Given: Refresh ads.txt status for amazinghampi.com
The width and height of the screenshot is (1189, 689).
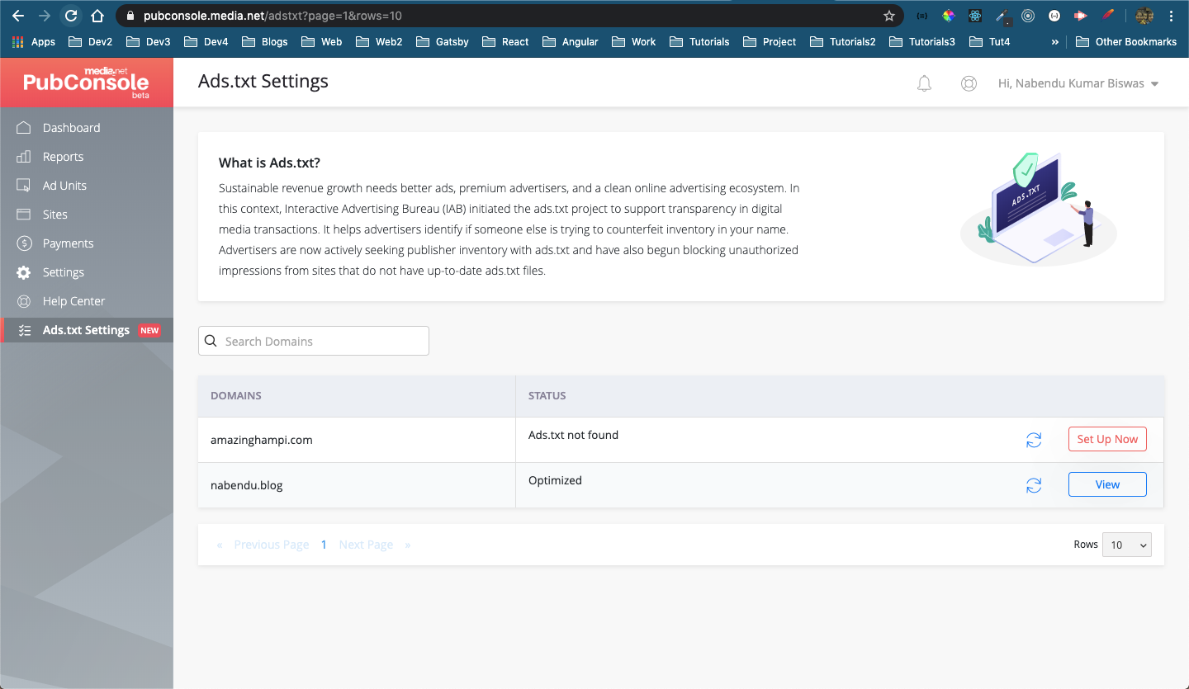Looking at the screenshot, I should 1034,440.
